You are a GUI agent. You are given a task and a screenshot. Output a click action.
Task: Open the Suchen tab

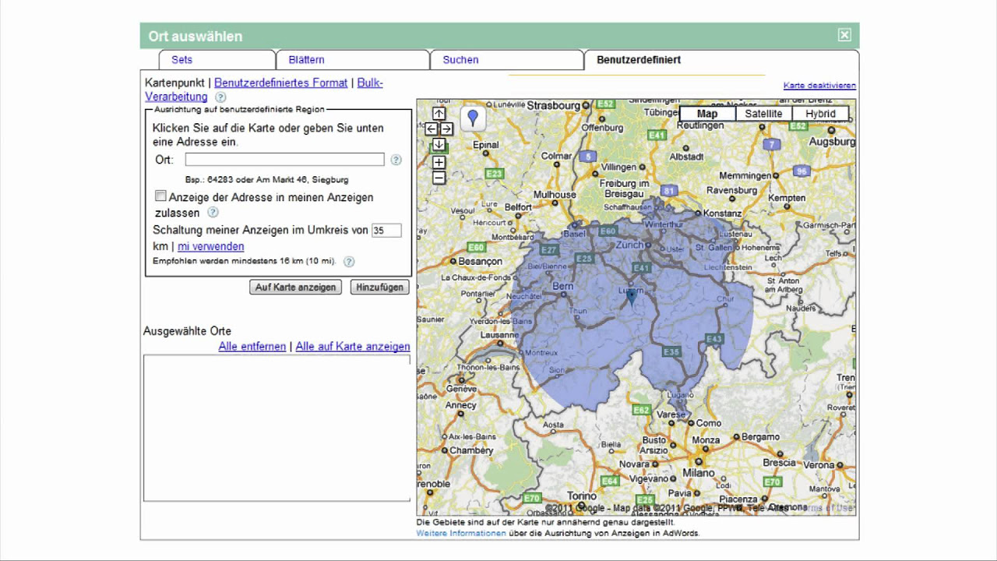[506, 60]
